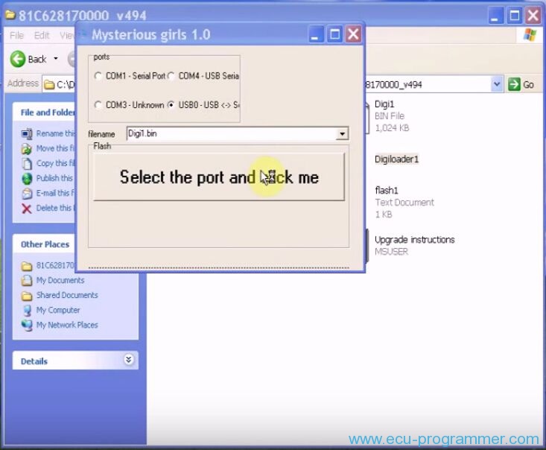Choose the COM3 - Unknown port option

(98, 105)
